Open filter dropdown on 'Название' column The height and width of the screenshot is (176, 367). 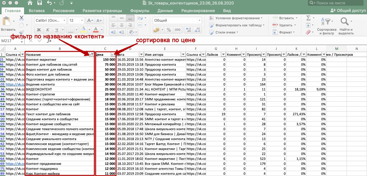(91, 55)
